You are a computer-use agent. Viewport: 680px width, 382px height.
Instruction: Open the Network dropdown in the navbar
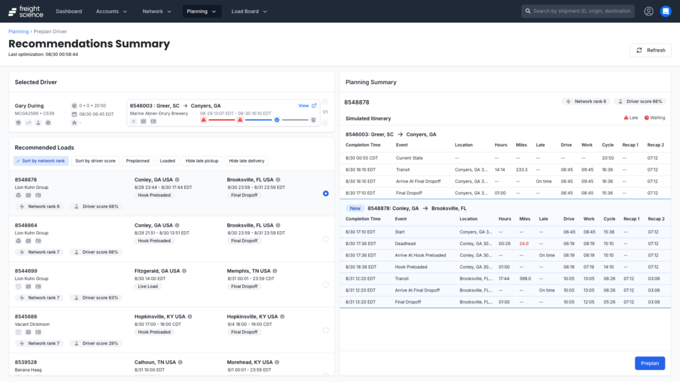(157, 11)
